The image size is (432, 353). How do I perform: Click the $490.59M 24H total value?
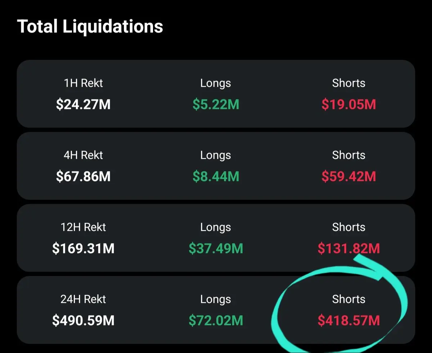pyautogui.click(x=83, y=321)
